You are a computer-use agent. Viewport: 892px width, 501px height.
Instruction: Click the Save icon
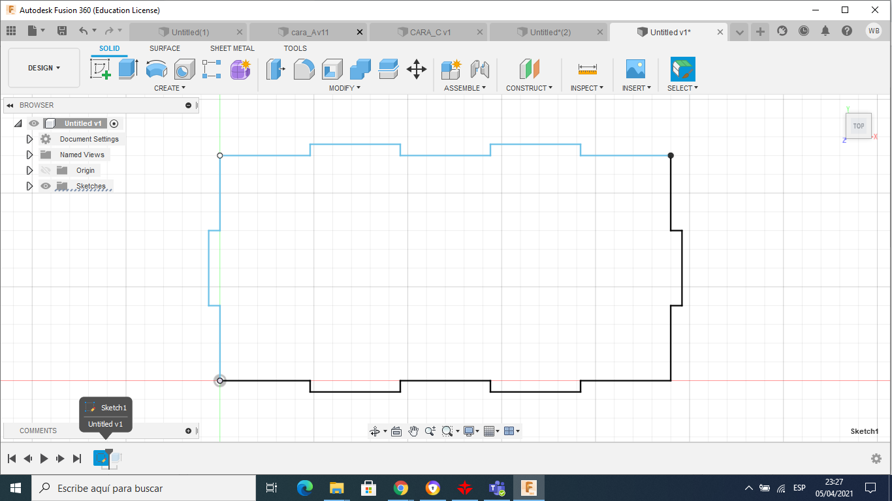click(x=62, y=31)
